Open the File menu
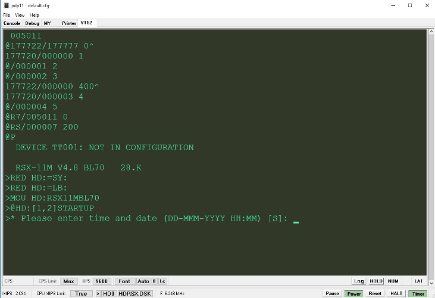435x298 pixels. pos(7,15)
